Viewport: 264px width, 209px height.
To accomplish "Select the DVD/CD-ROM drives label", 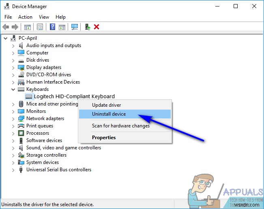I will point(49,75).
